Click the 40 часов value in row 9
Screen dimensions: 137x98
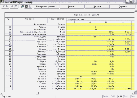point(61,67)
